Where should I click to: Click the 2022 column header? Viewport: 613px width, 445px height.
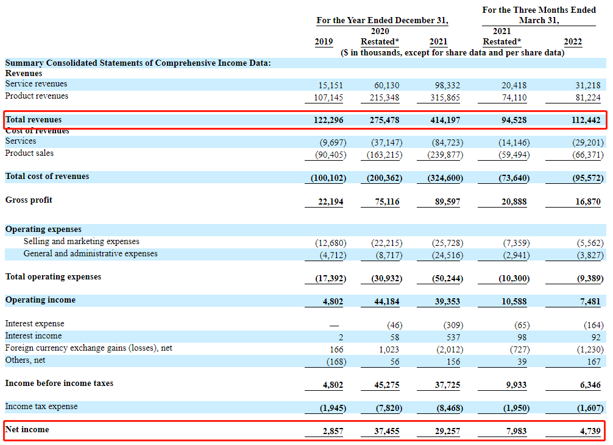click(x=573, y=42)
